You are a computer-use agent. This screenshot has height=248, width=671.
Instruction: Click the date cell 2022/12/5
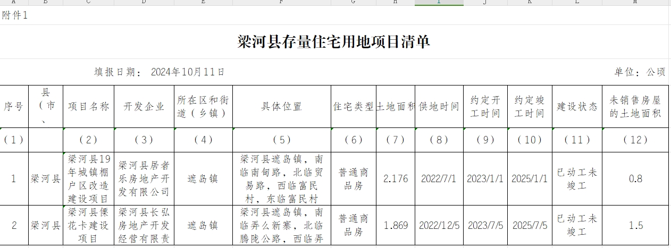439,225
